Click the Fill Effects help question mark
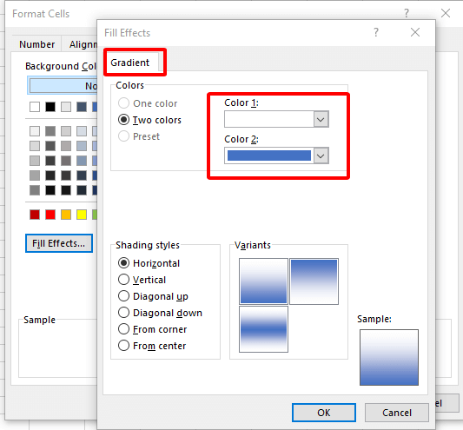This screenshot has height=430, width=463. (x=376, y=32)
